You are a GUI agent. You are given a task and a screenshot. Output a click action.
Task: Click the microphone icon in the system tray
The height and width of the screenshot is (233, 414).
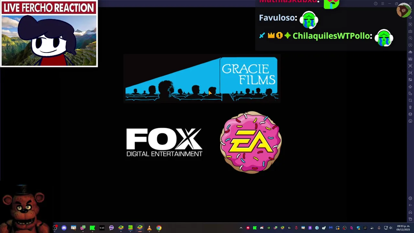coord(379,228)
